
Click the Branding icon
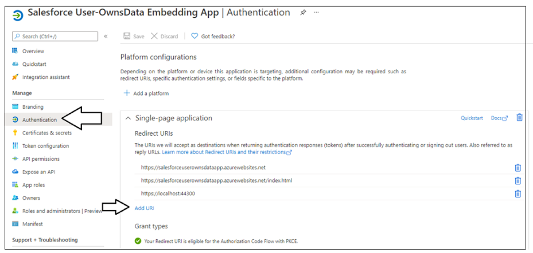point(15,107)
